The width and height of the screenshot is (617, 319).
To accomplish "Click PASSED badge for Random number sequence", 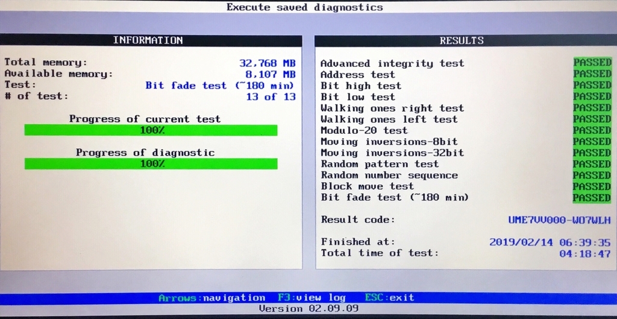I will pos(592,175).
